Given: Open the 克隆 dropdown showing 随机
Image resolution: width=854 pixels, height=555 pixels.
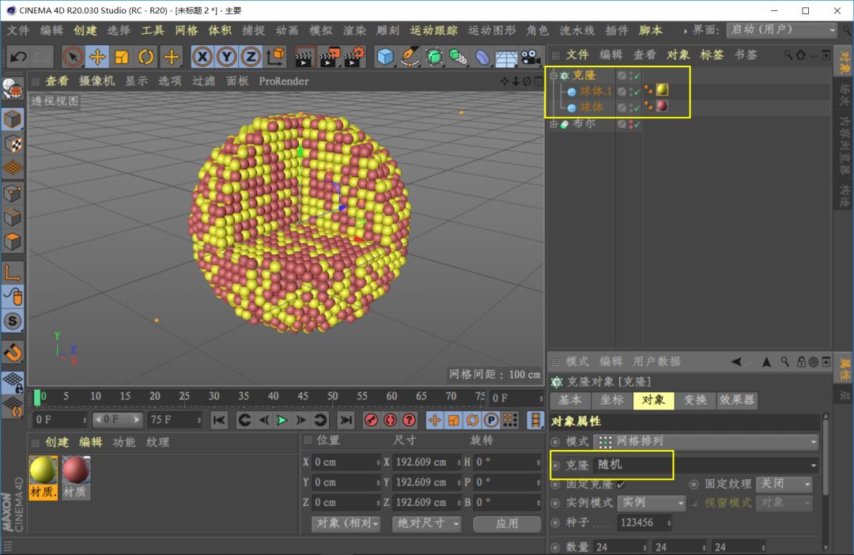Looking at the screenshot, I should click(704, 465).
